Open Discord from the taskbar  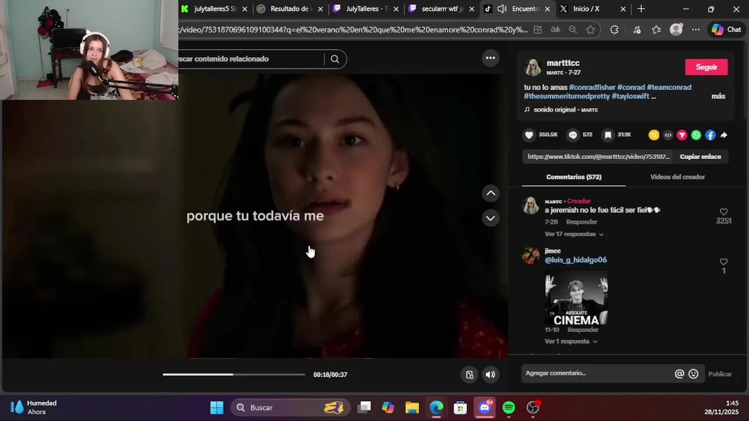[x=485, y=408]
